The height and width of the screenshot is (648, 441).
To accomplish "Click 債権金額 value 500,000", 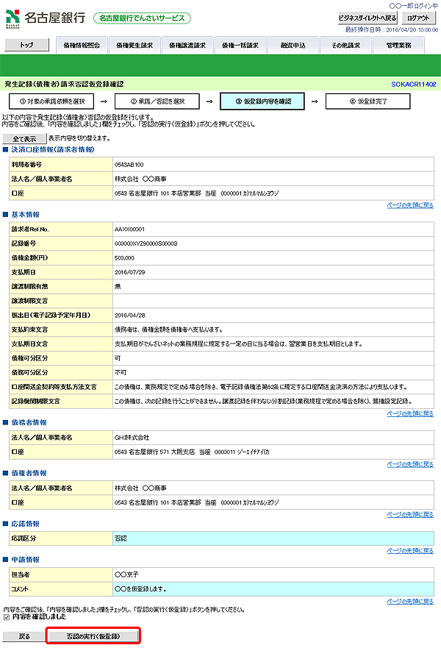I will tap(124, 258).
